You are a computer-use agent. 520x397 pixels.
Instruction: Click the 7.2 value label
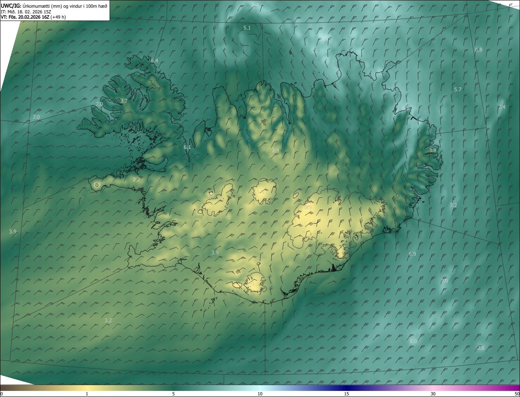(x=453, y=205)
